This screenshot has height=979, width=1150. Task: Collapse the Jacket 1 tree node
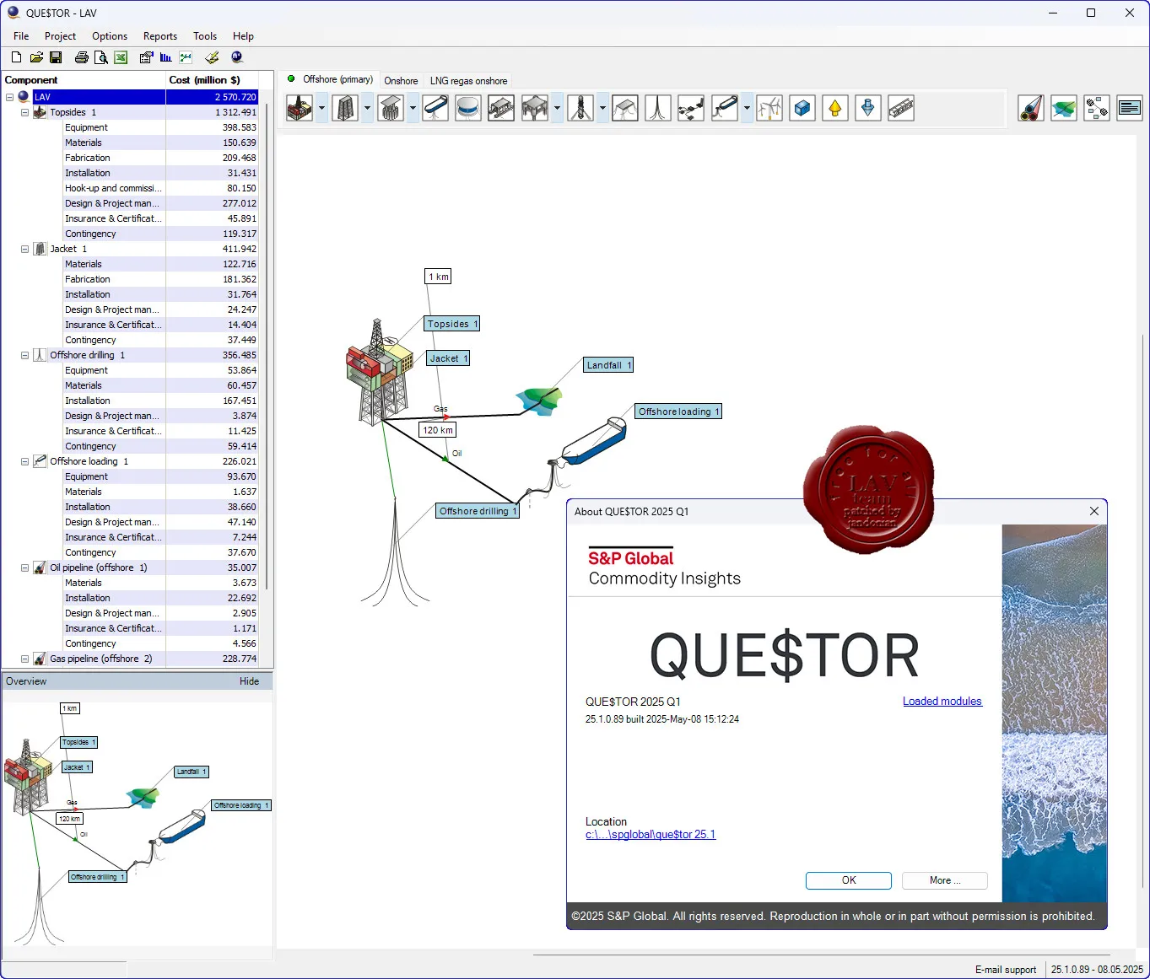pyautogui.click(x=24, y=249)
